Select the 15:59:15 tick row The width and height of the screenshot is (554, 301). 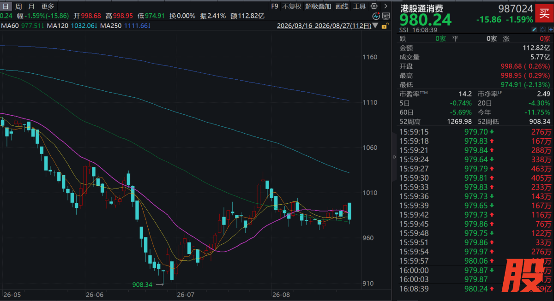click(475, 131)
